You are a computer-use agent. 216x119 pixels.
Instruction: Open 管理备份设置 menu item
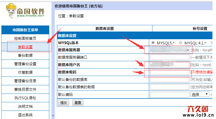pos(25,64)
